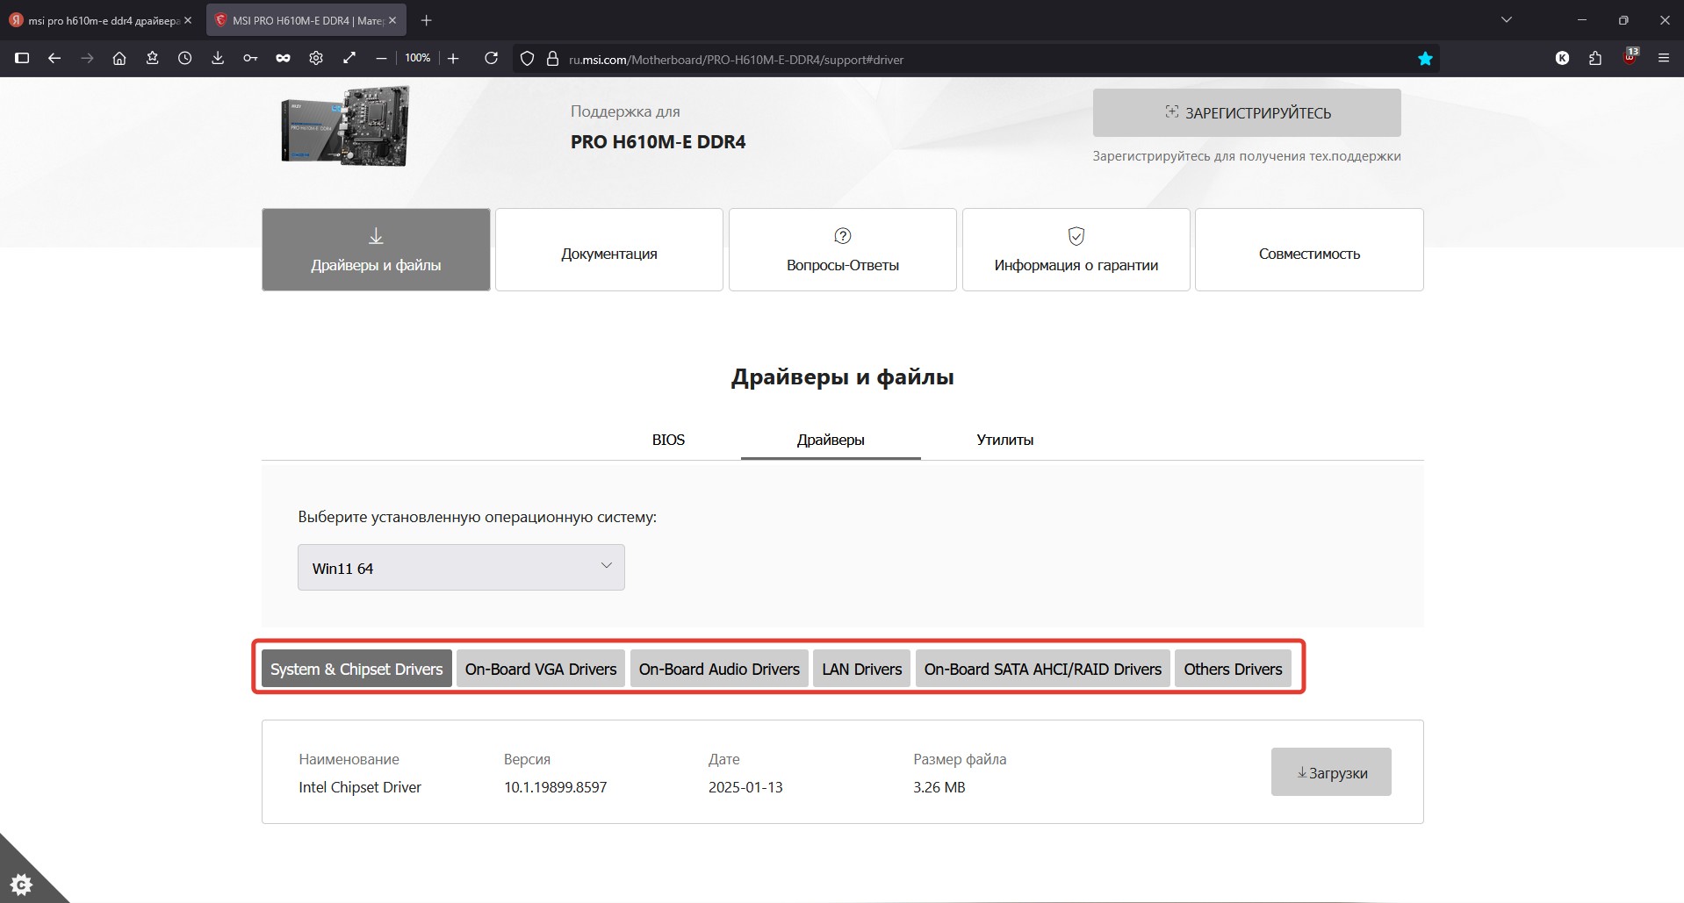Switch to the Драйверы tab
Viewport: 1684px width, 903px height.
click(831, 440)
